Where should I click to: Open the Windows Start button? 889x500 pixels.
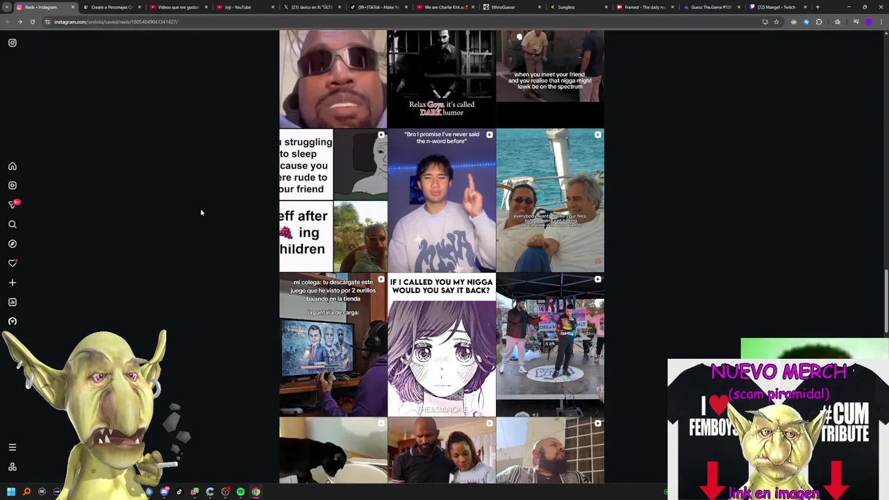click(11, 492)
